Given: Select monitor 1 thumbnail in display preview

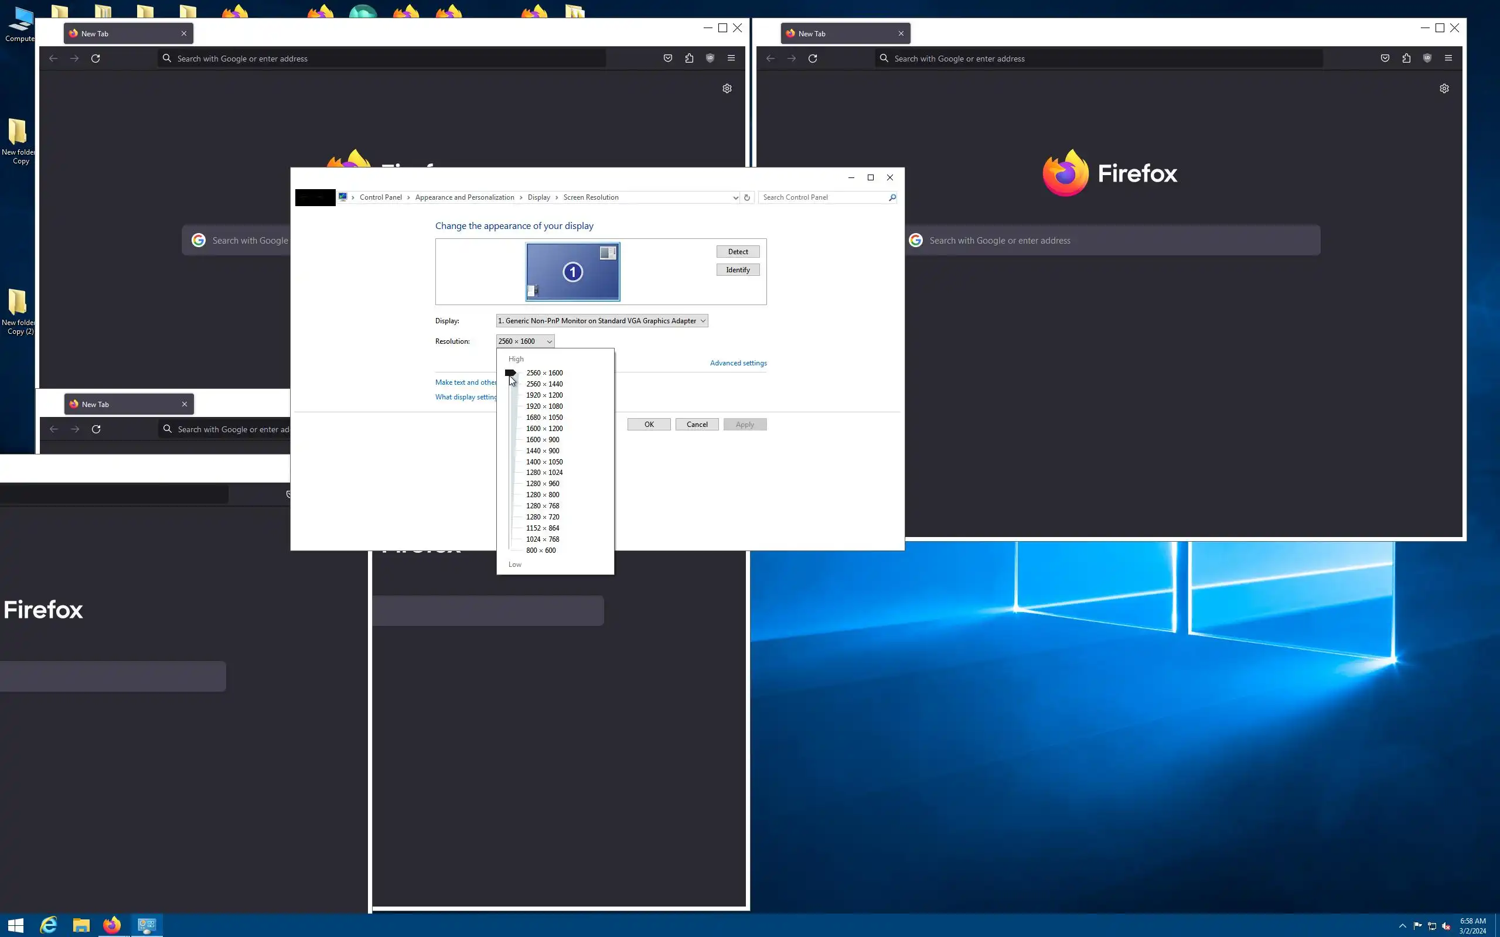Looking at the screenshot, I should (572, 271).
